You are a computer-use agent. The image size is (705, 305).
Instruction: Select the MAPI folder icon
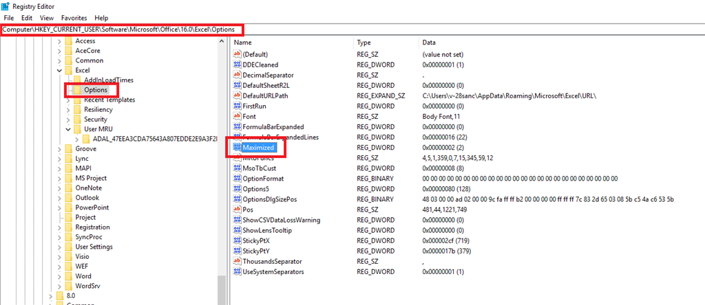(x=68, y=168)
